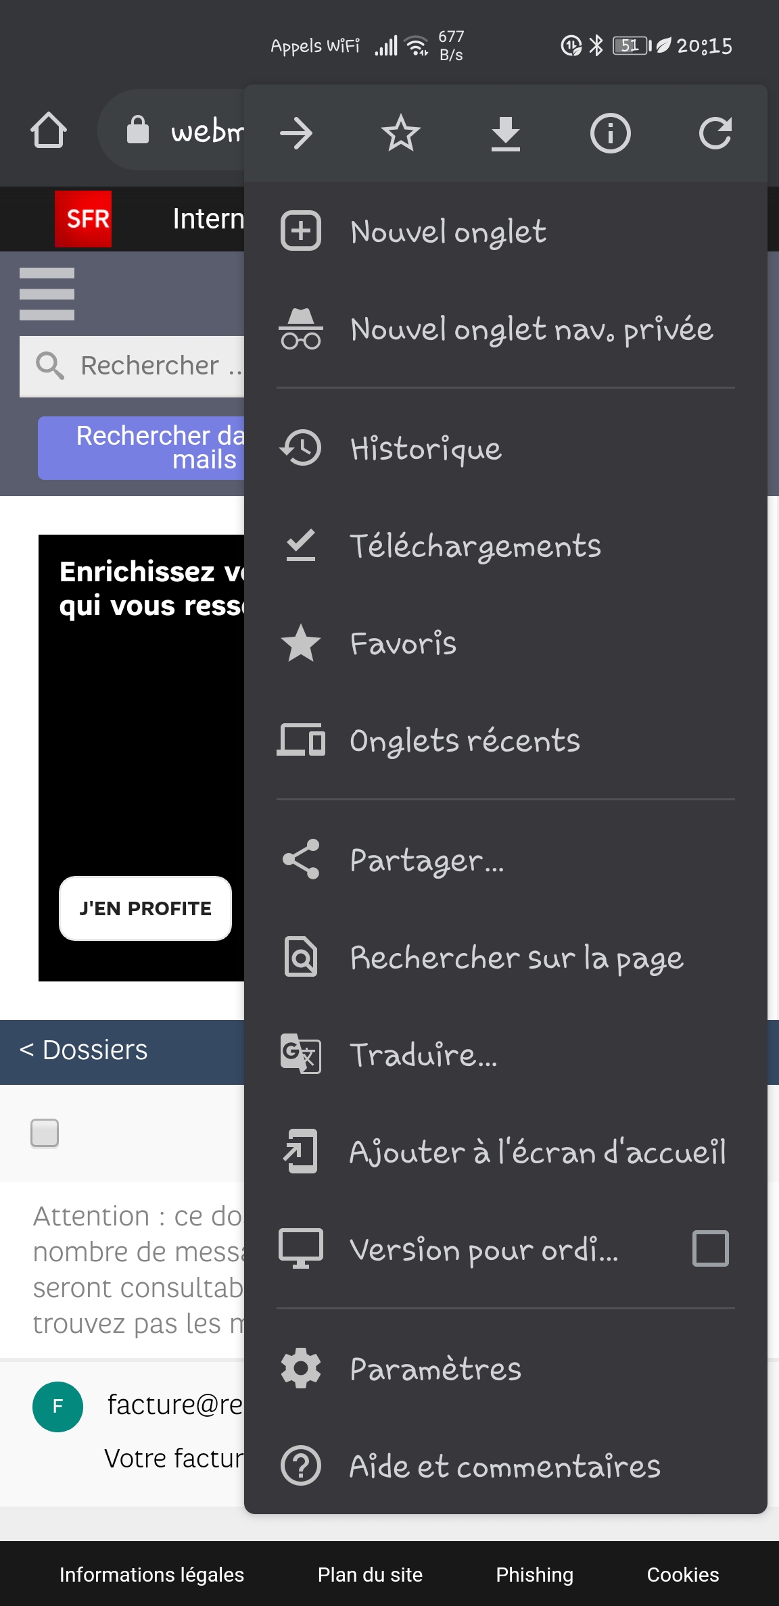The height and width of the screenshot is (1606, 779).
Task: Go to the browser home page icon
Action: [x=49, y=130]
